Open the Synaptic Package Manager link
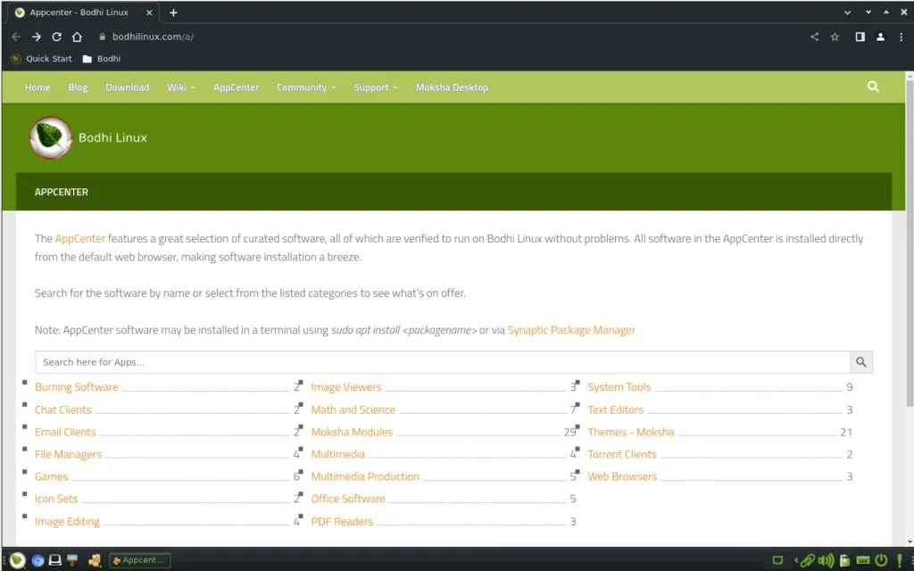 point(571,330)
